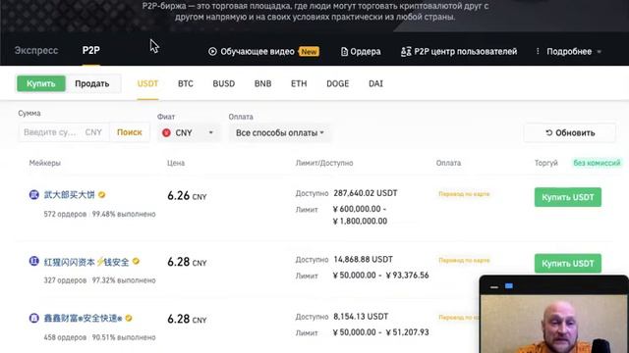Click the Ордера document icon
Viewport: 629px width, 353px height.
tap(344, 52)
